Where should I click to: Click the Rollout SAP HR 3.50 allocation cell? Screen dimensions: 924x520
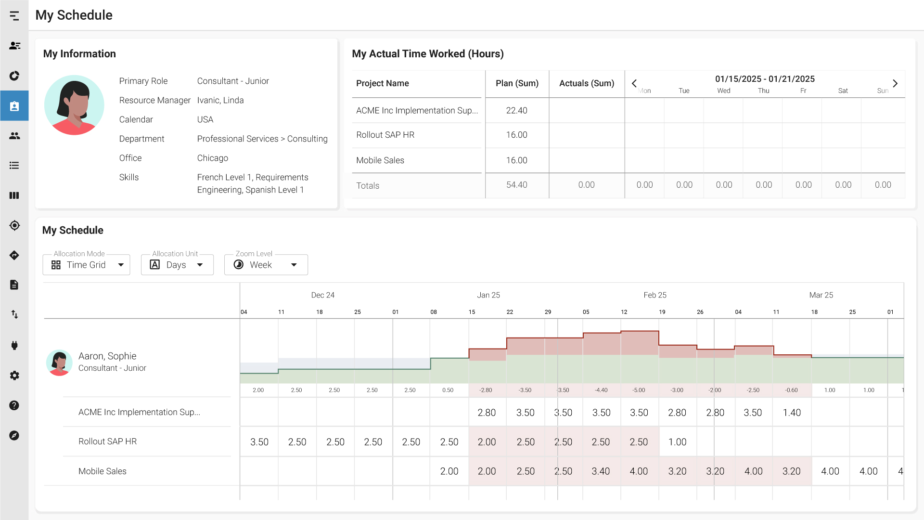[x=259, y=442]
